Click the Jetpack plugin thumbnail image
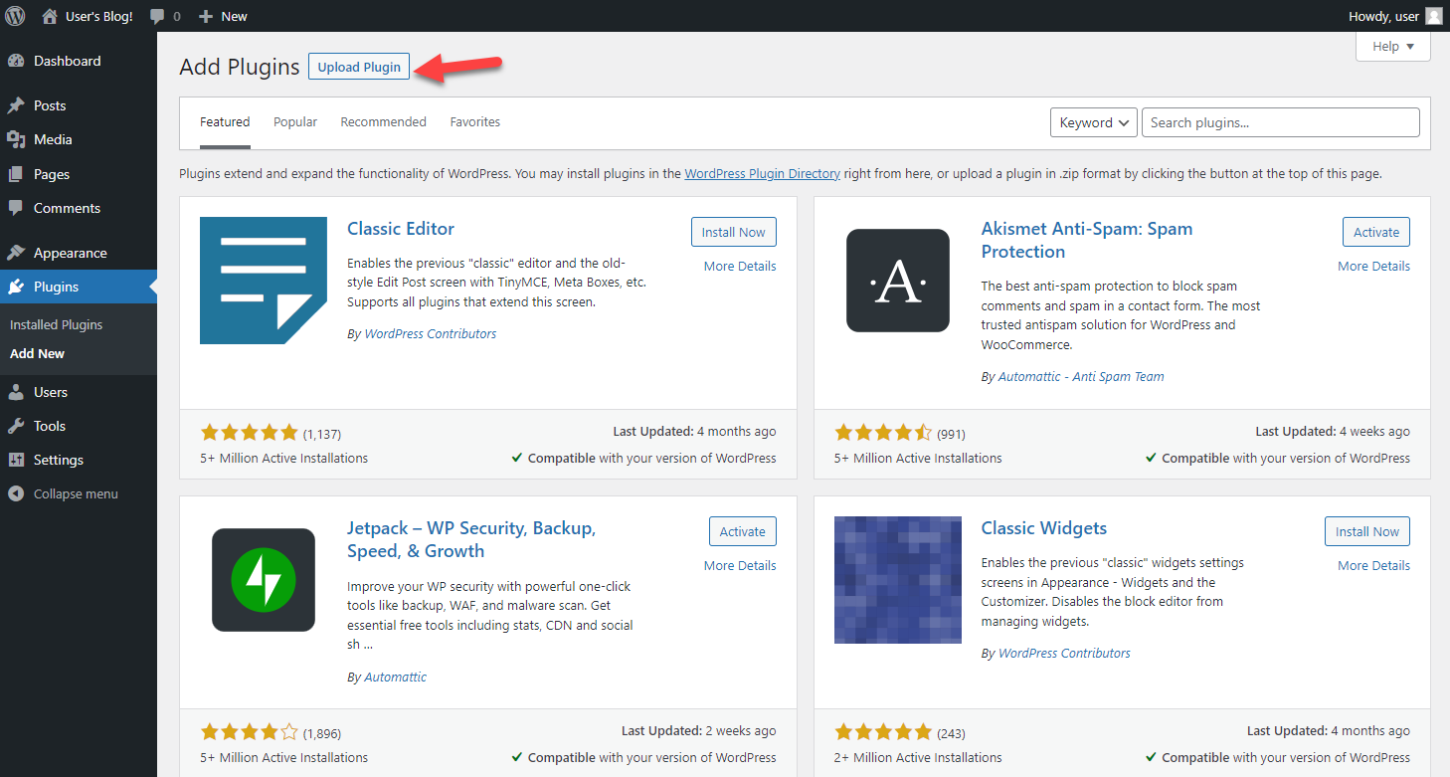The height and width of the screenshot is (777, 1450). pos(264,580)
